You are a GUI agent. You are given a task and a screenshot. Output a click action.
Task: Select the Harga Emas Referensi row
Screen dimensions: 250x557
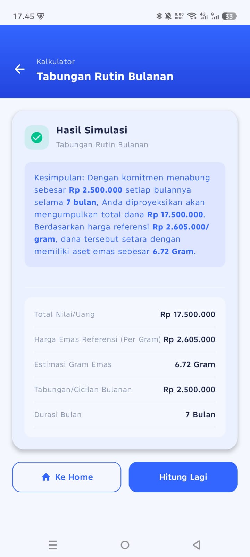point(125,339)
